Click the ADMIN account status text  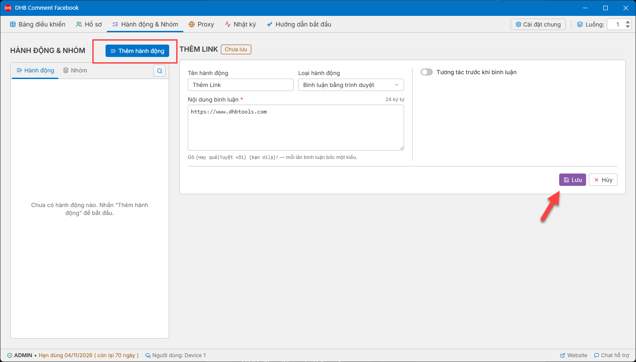(23, 355)
